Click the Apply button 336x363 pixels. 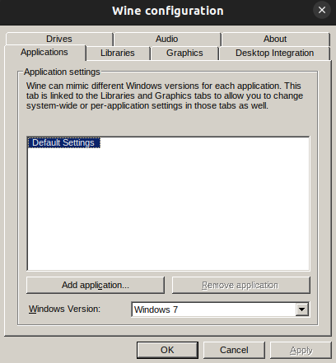pos(301,350)
